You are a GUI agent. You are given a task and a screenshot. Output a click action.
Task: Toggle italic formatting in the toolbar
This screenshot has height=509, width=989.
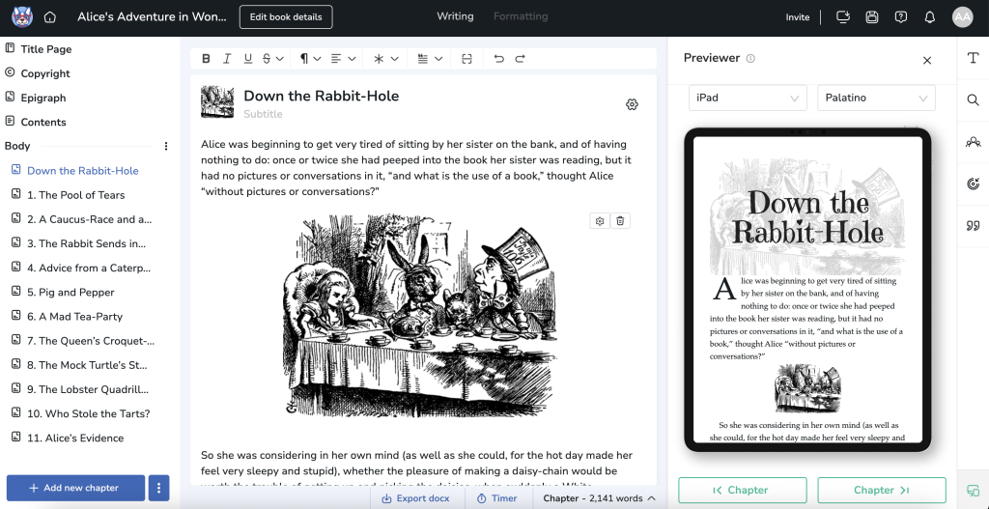pos(227,59)
